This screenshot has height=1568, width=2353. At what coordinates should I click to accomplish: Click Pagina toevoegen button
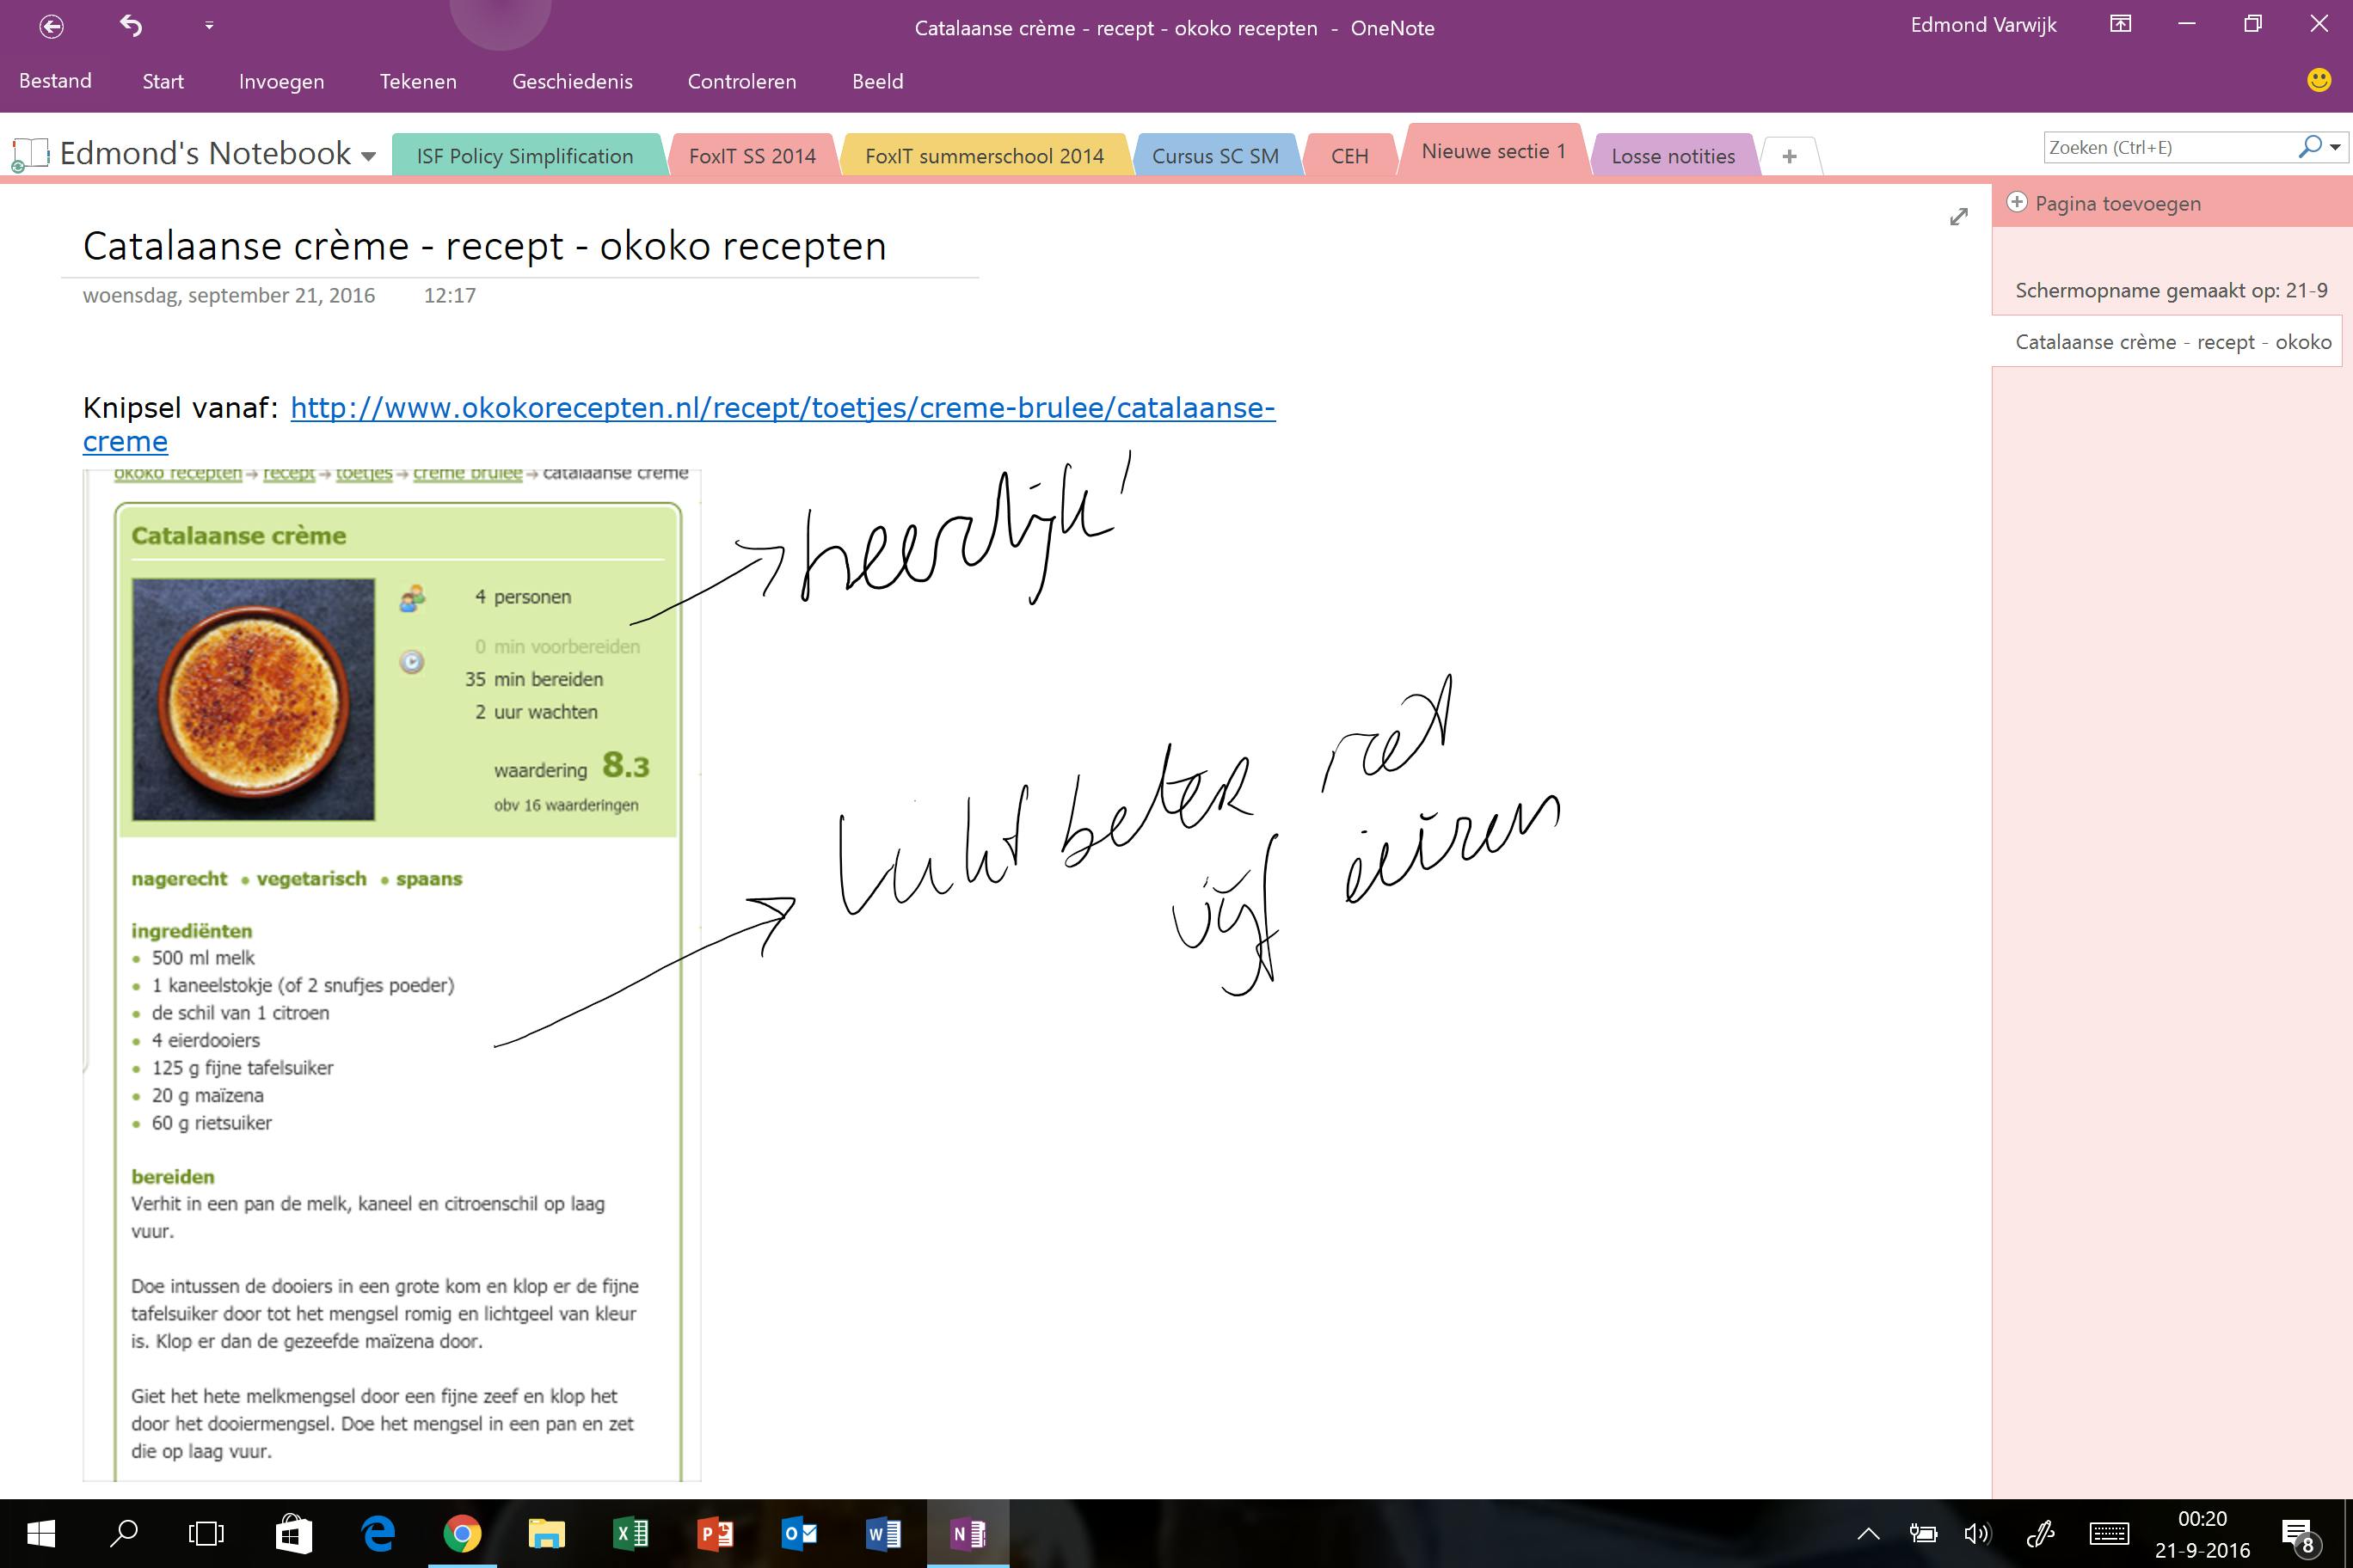click(2116, 204)
